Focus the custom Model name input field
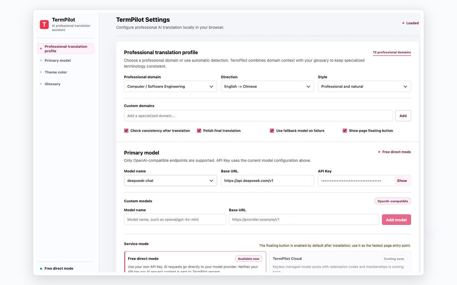Screen dimensions: 457x285 pyautogui.click(x=175, y=219)
